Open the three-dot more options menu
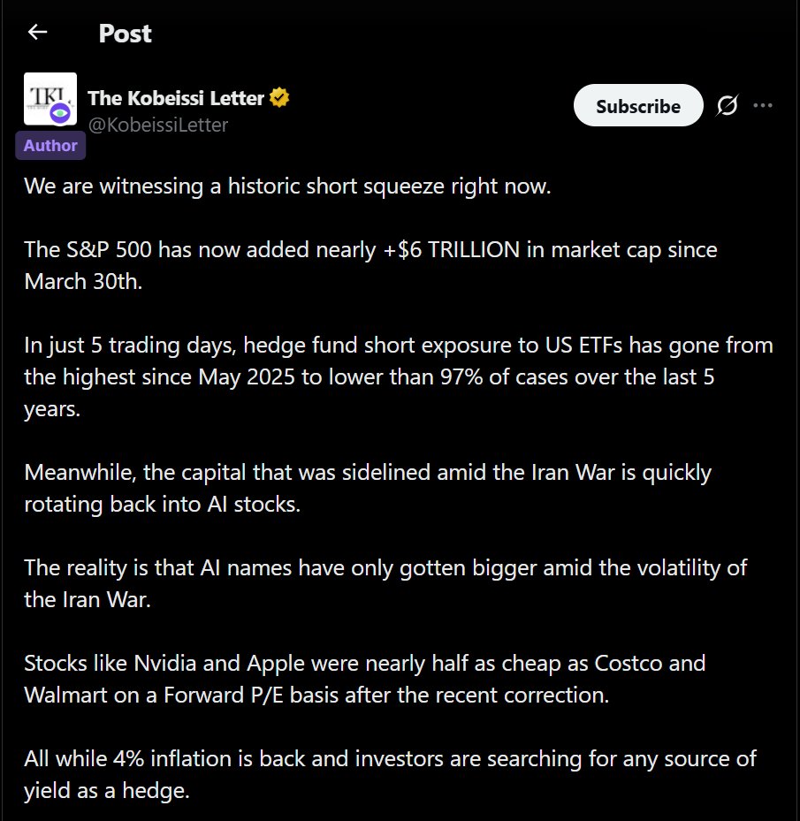 point(763,106)
